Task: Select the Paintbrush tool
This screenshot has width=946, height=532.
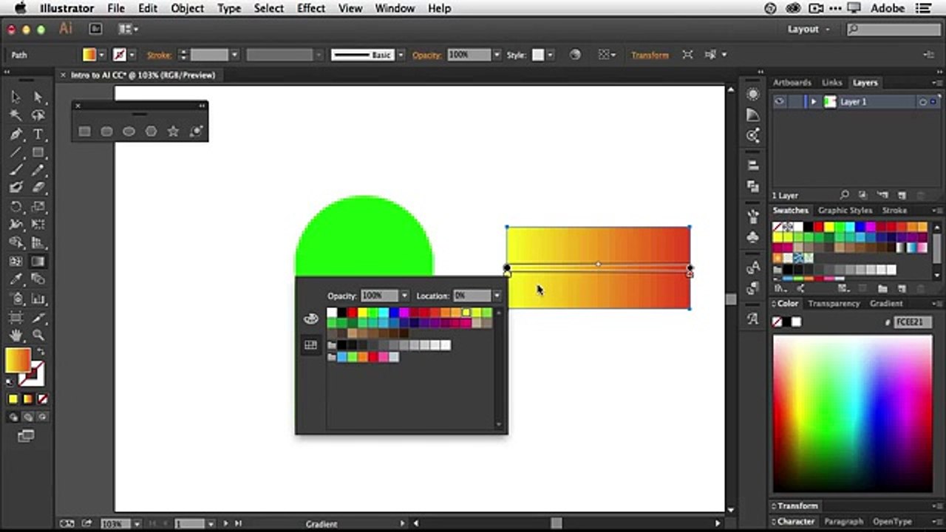Action: (x=16, y=171)
